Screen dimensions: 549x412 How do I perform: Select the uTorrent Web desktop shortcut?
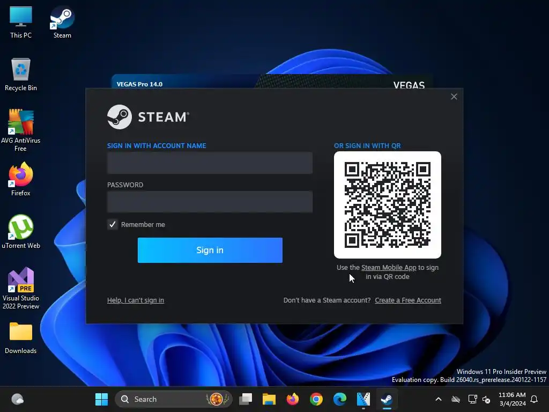pos(21,232)
